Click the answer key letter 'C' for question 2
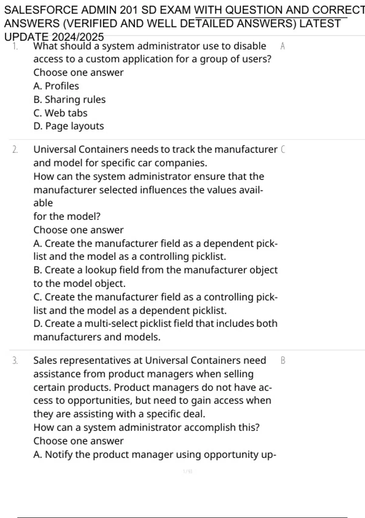This screenshot has height=518, width=365. coord(283,150)
